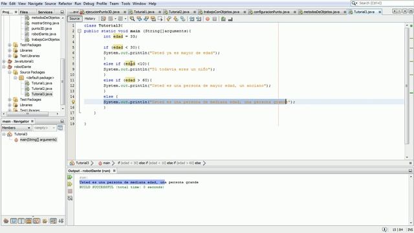Click the Navigator panel view toggle icon
The image size is (414, 233).
point(60,128)
